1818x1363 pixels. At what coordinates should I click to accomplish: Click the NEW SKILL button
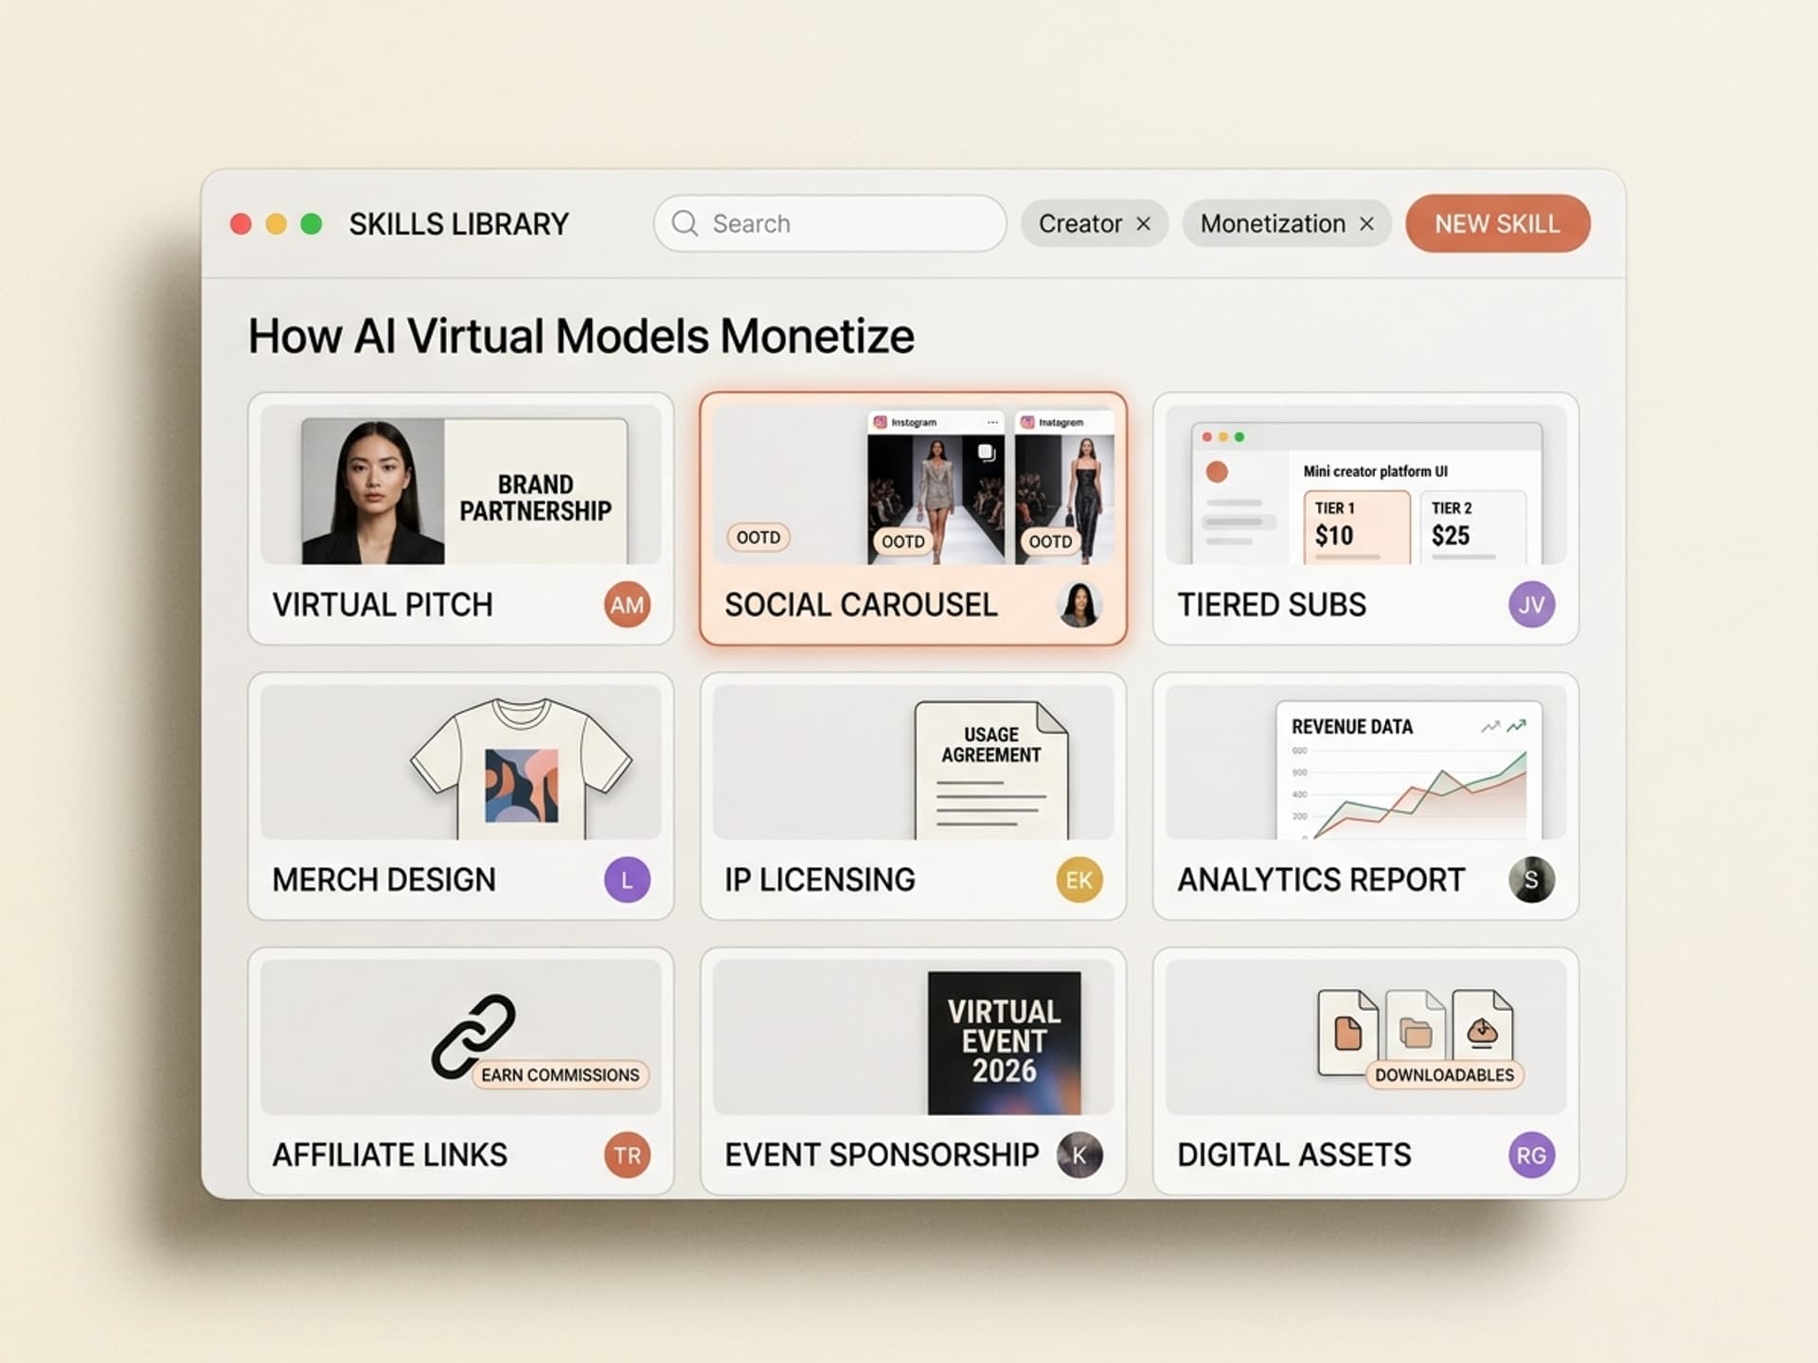coord(1497,223)
